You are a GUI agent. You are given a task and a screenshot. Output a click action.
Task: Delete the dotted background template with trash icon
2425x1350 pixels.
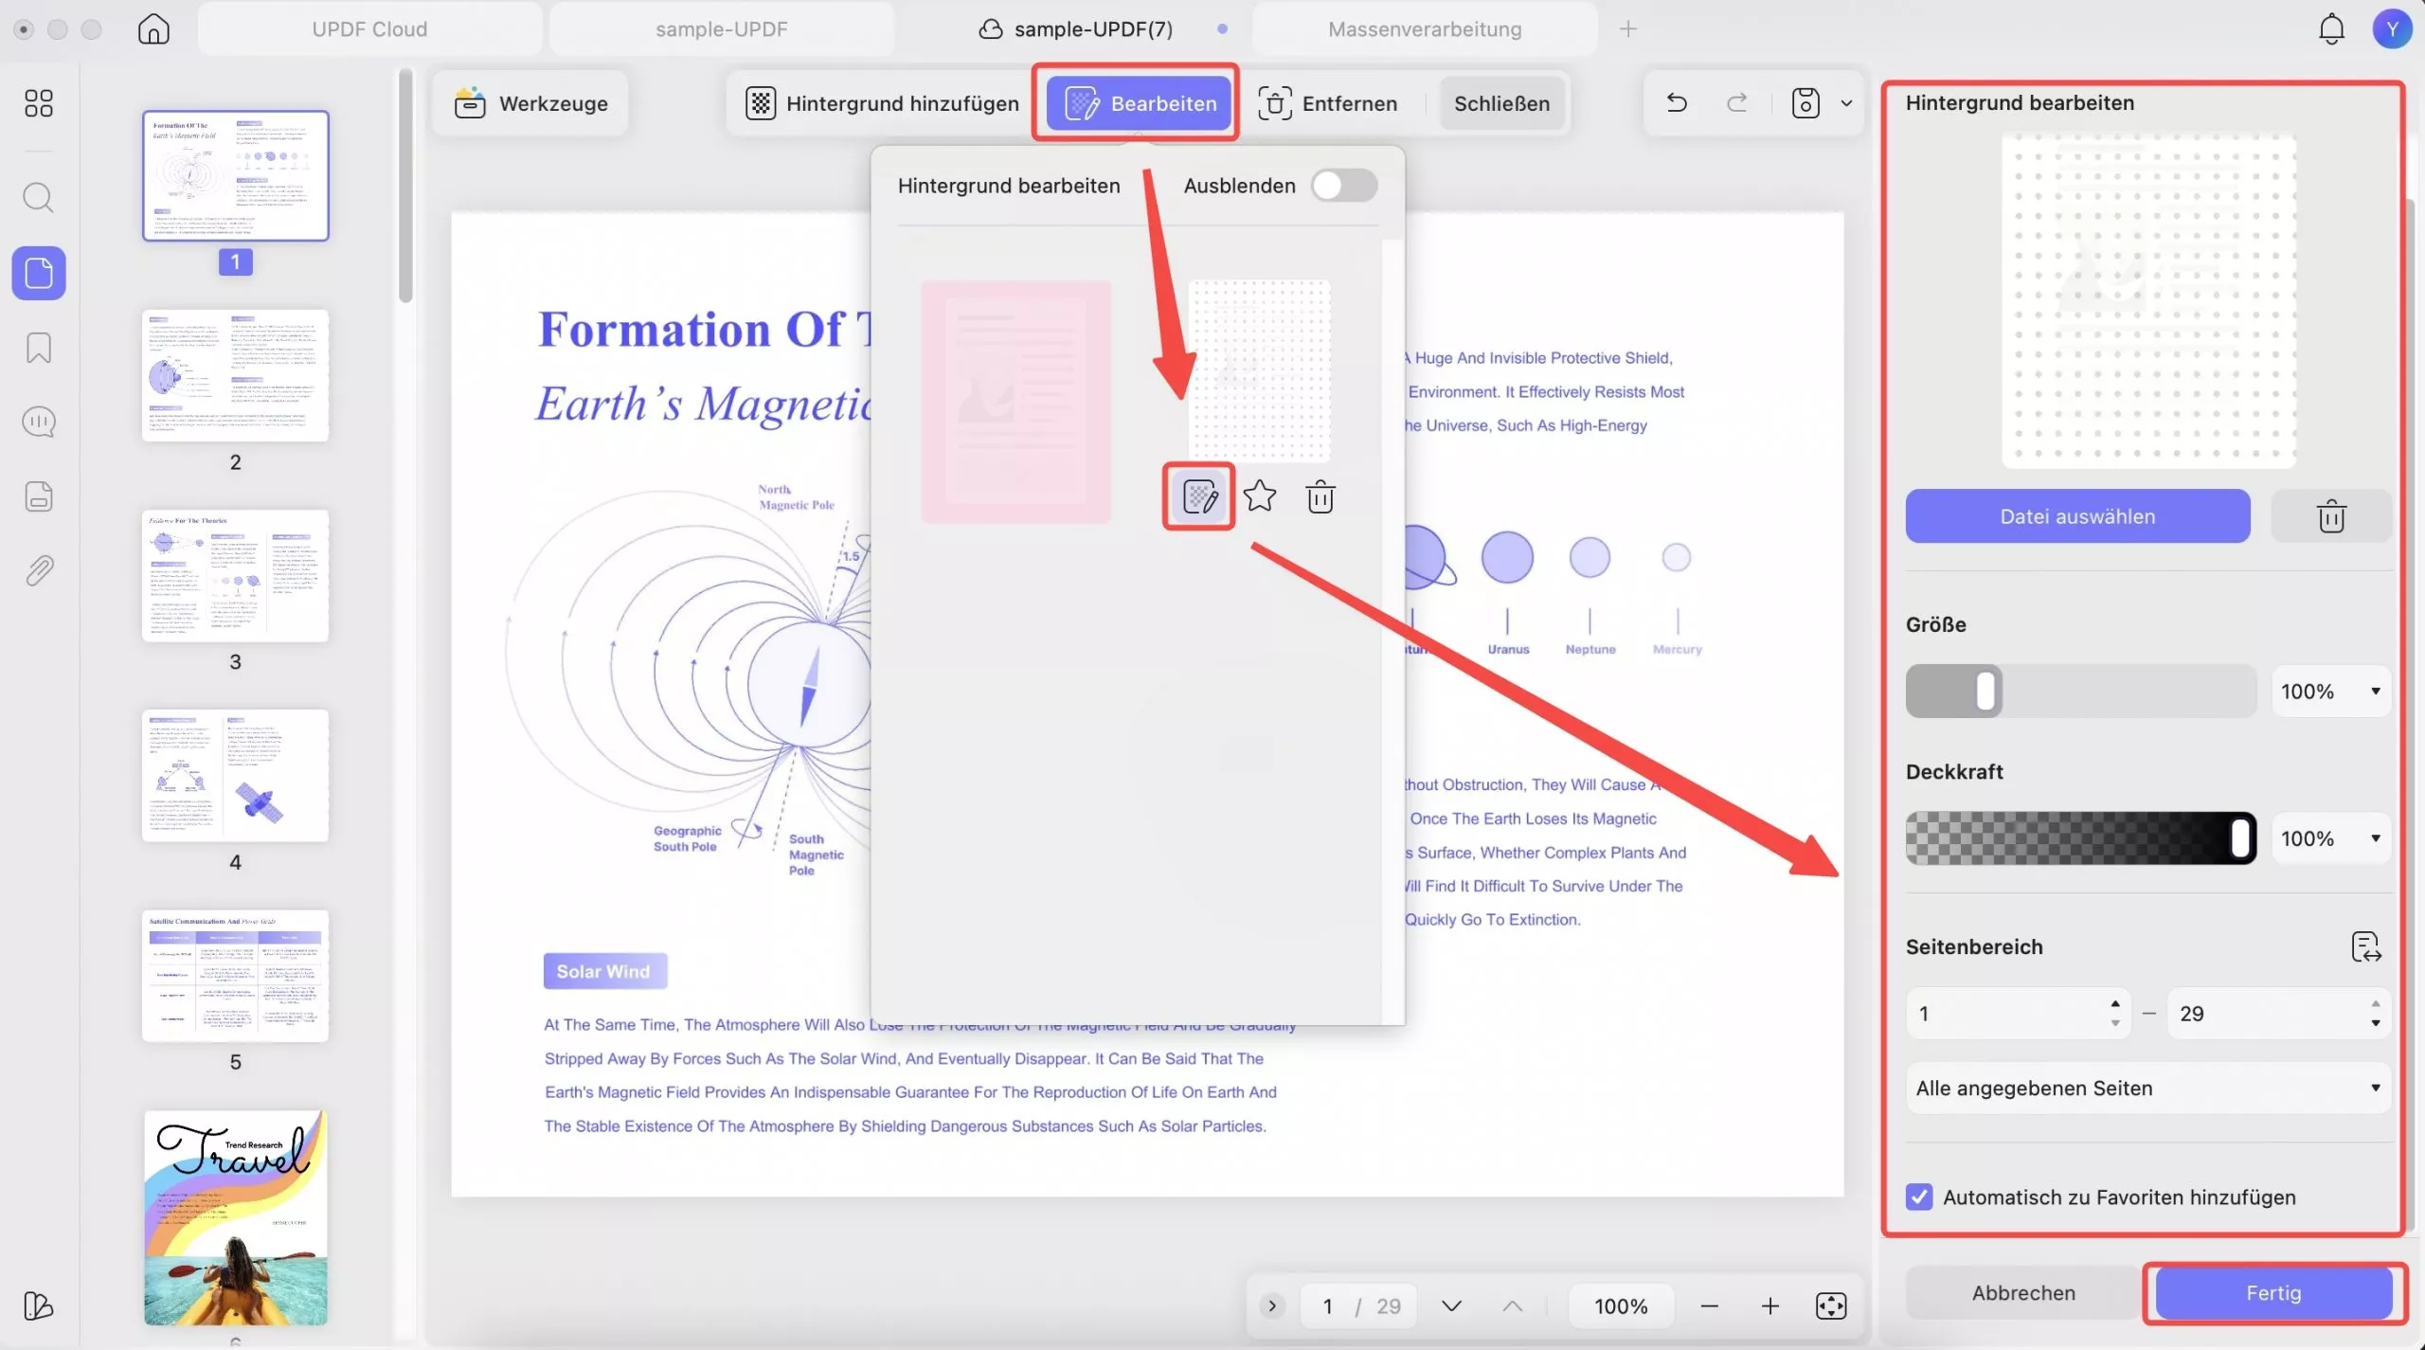1320,496
